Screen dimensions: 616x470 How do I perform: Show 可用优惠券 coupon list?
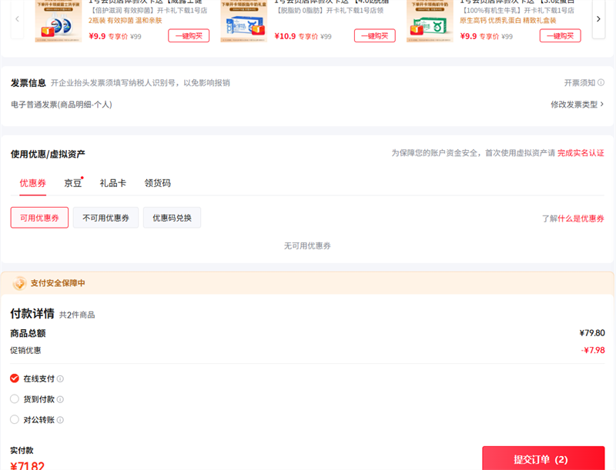tap(39, 218)
